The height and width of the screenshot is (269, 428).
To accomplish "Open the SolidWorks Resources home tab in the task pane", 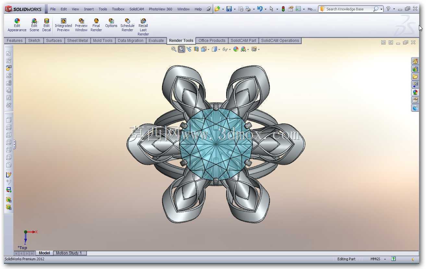I will (x=415, y=61).
